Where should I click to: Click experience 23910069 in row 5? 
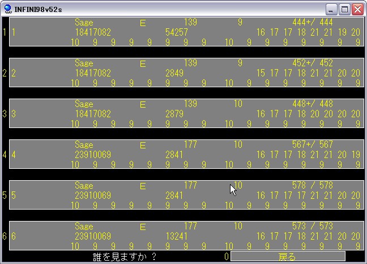coord(93,195)
